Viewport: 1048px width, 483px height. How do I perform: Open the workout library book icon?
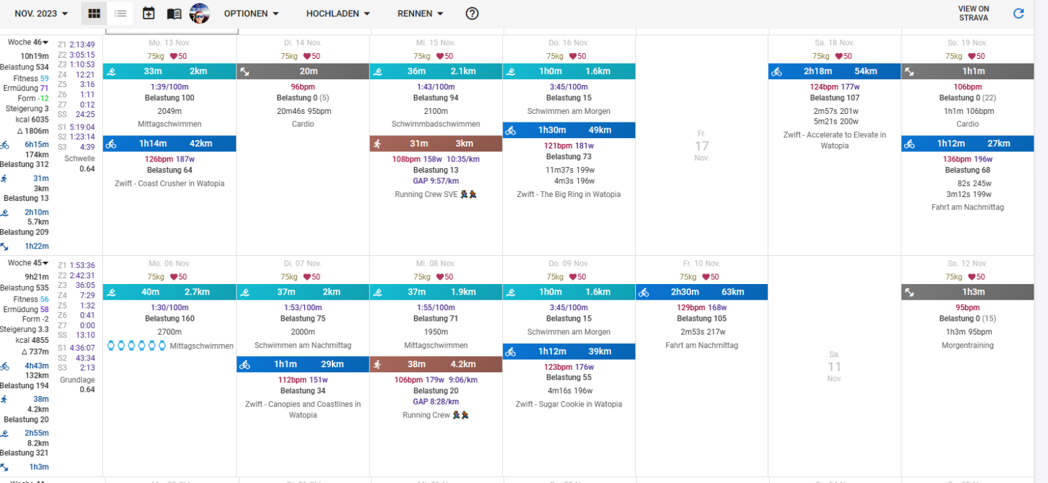(174, 14)
